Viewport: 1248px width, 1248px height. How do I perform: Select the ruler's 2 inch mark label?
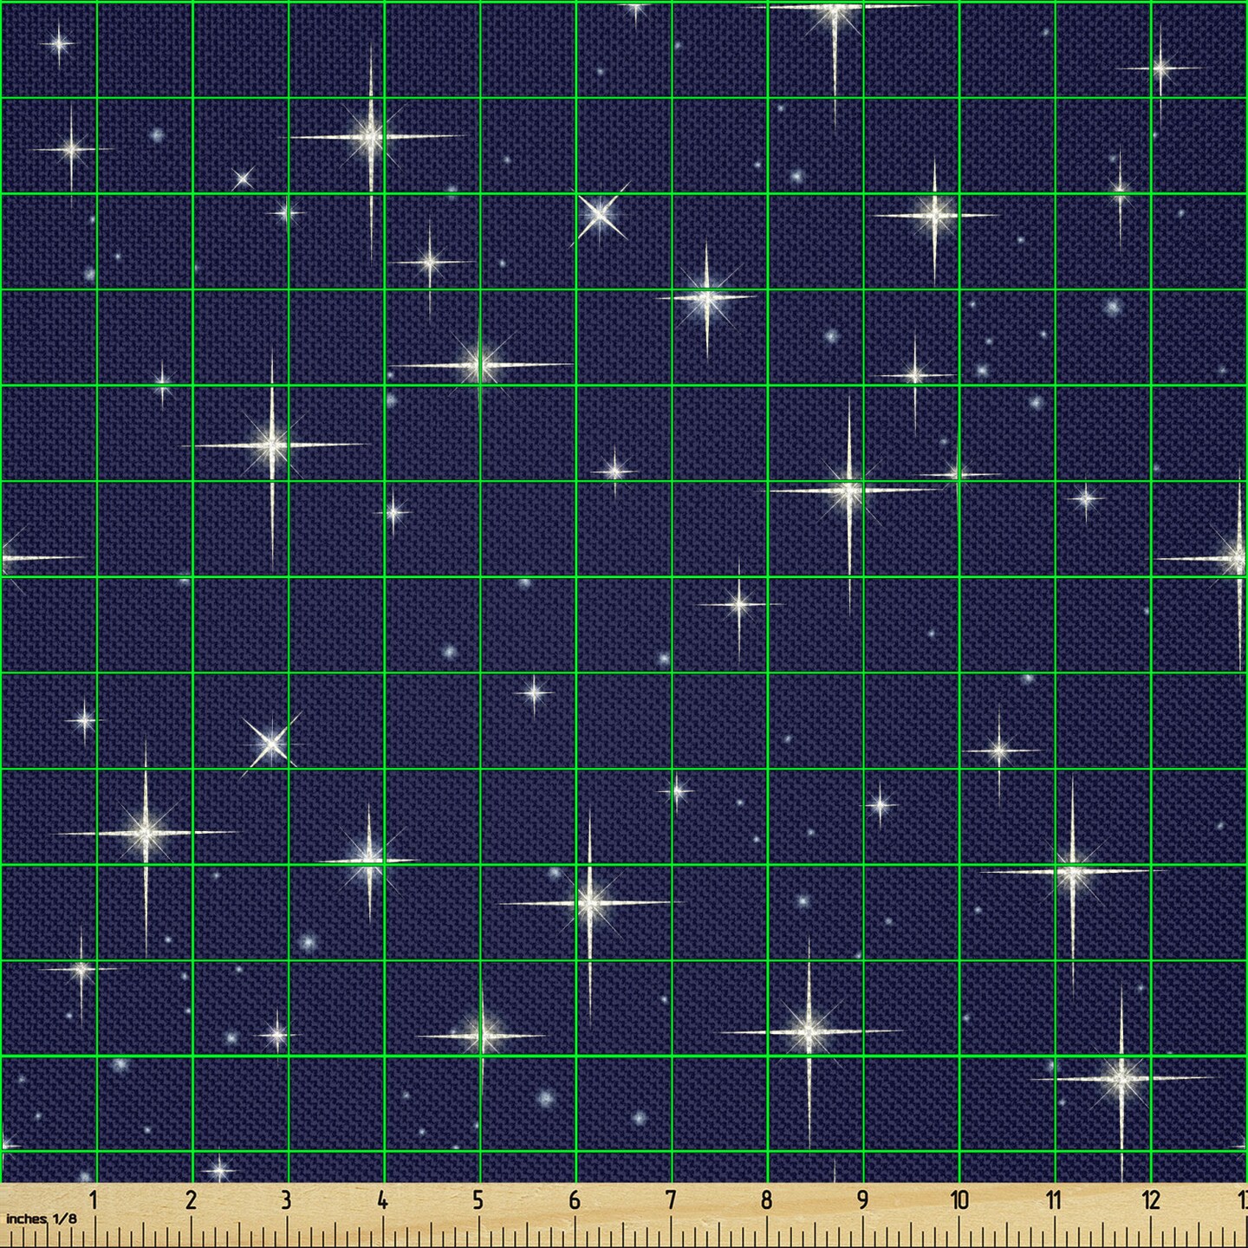point(191,1200)
